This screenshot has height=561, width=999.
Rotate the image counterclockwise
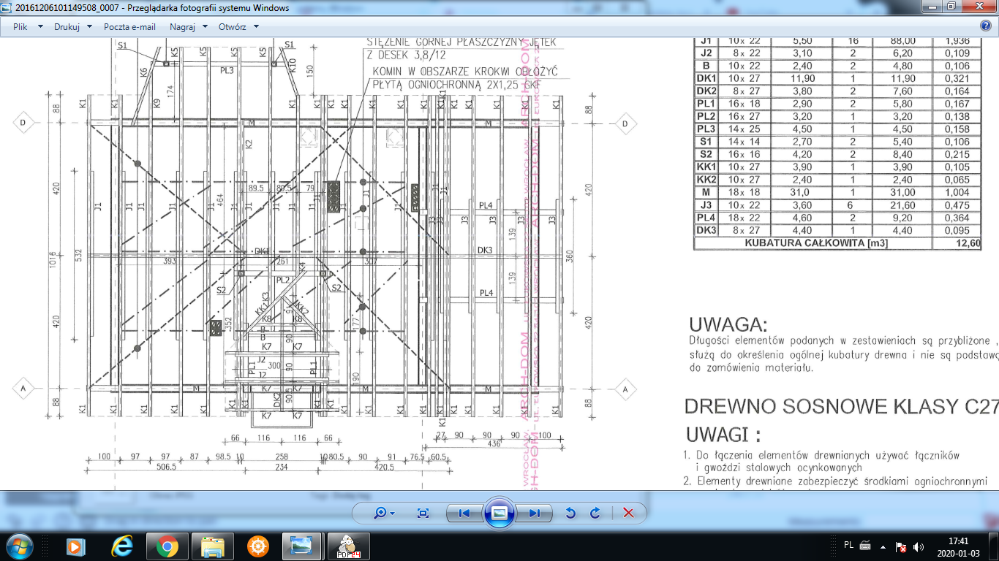pos(570,513)
